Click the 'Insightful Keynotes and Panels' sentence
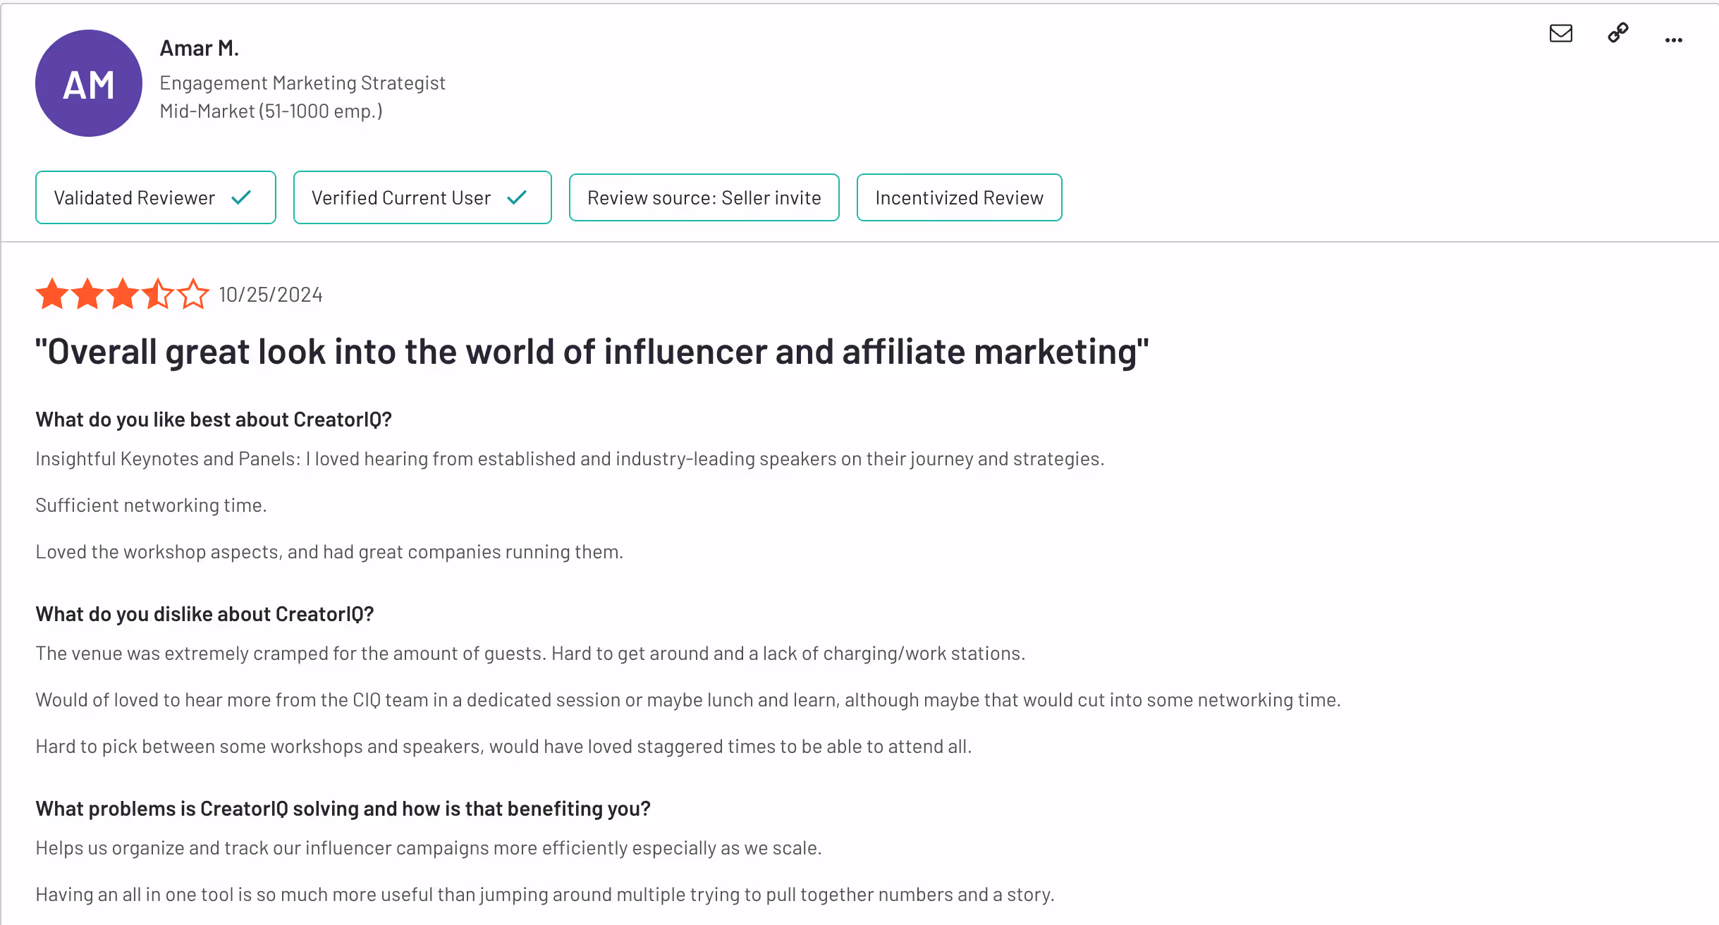Screen dimensions: 1719x925 570,459
